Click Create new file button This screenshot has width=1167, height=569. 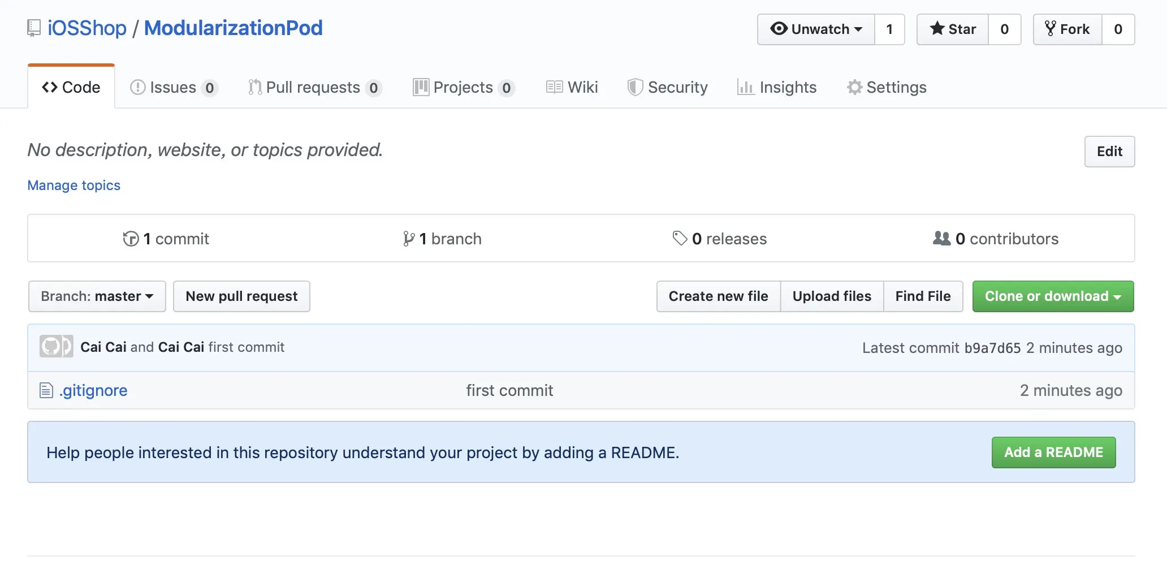pos(718,296)
